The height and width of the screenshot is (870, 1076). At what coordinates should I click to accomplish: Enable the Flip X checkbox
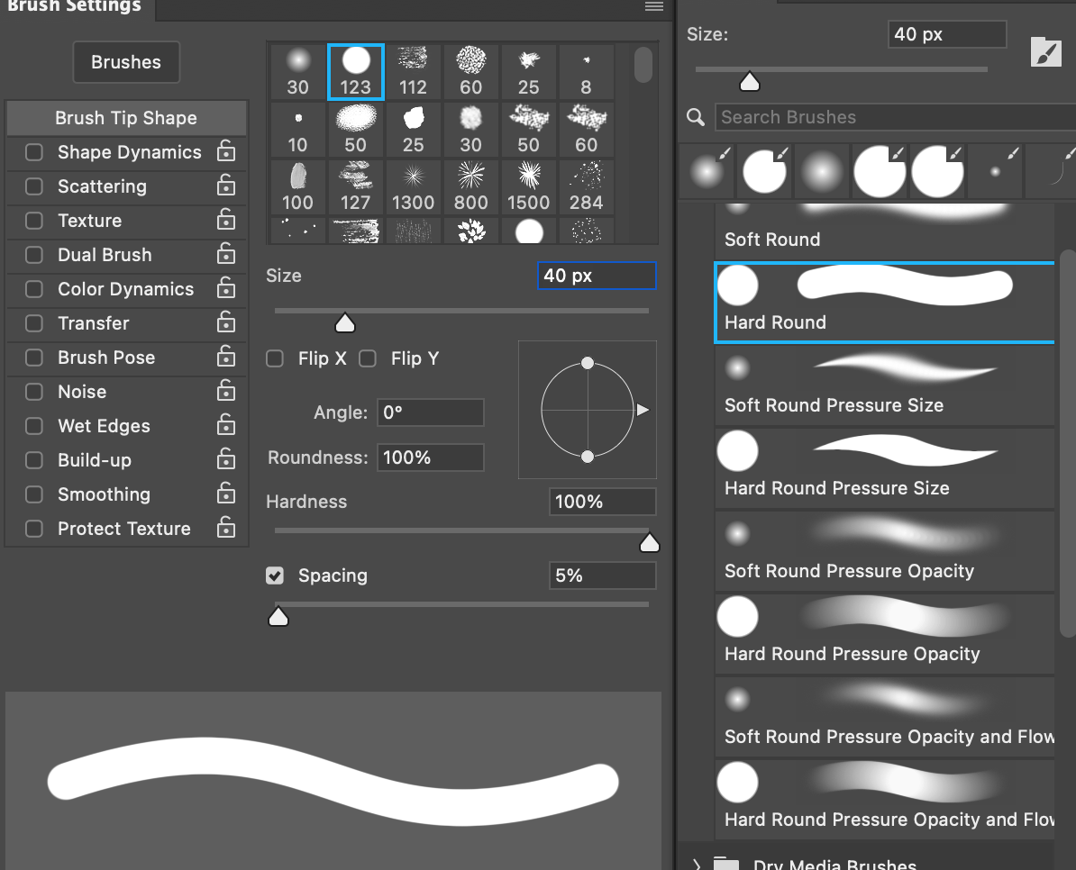point(275,358)
